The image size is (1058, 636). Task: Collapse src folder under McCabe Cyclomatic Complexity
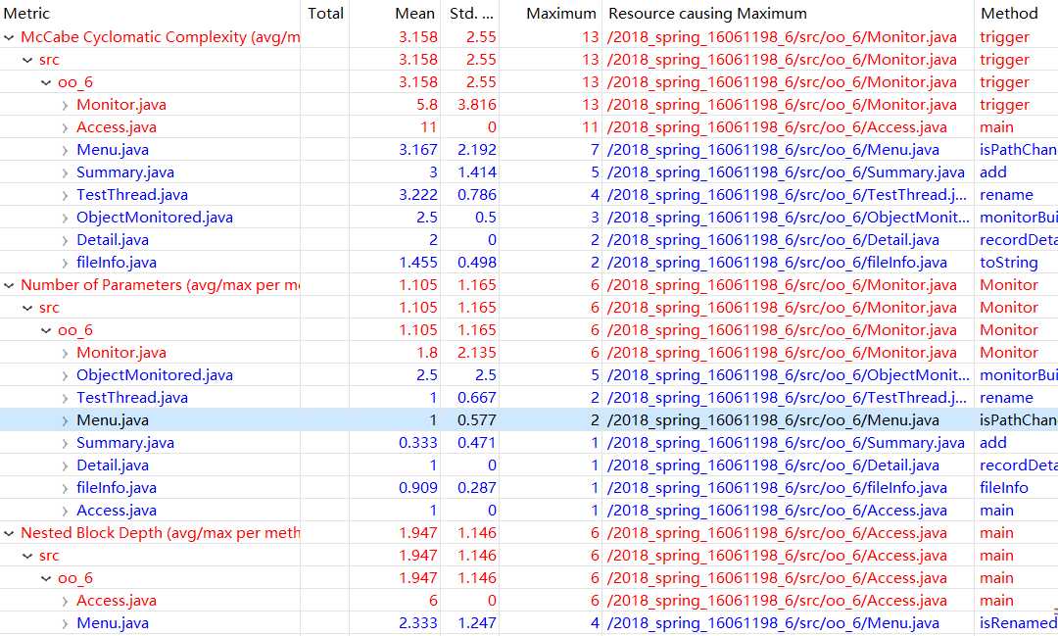[x=28, y=60]
